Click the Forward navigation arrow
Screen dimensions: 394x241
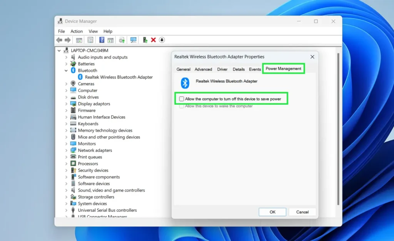click(x=68, y=40)
